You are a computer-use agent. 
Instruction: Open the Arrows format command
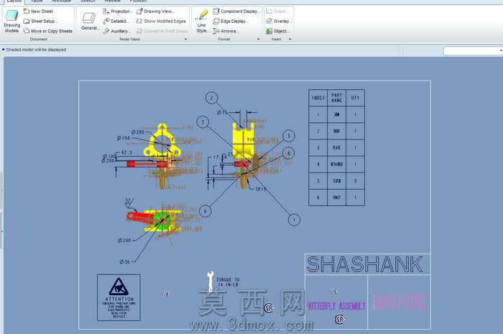(226, 31)
